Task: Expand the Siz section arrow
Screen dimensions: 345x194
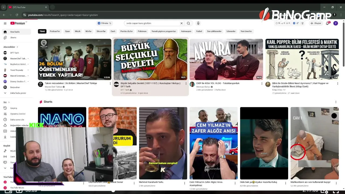Action: tap(9, 102)
